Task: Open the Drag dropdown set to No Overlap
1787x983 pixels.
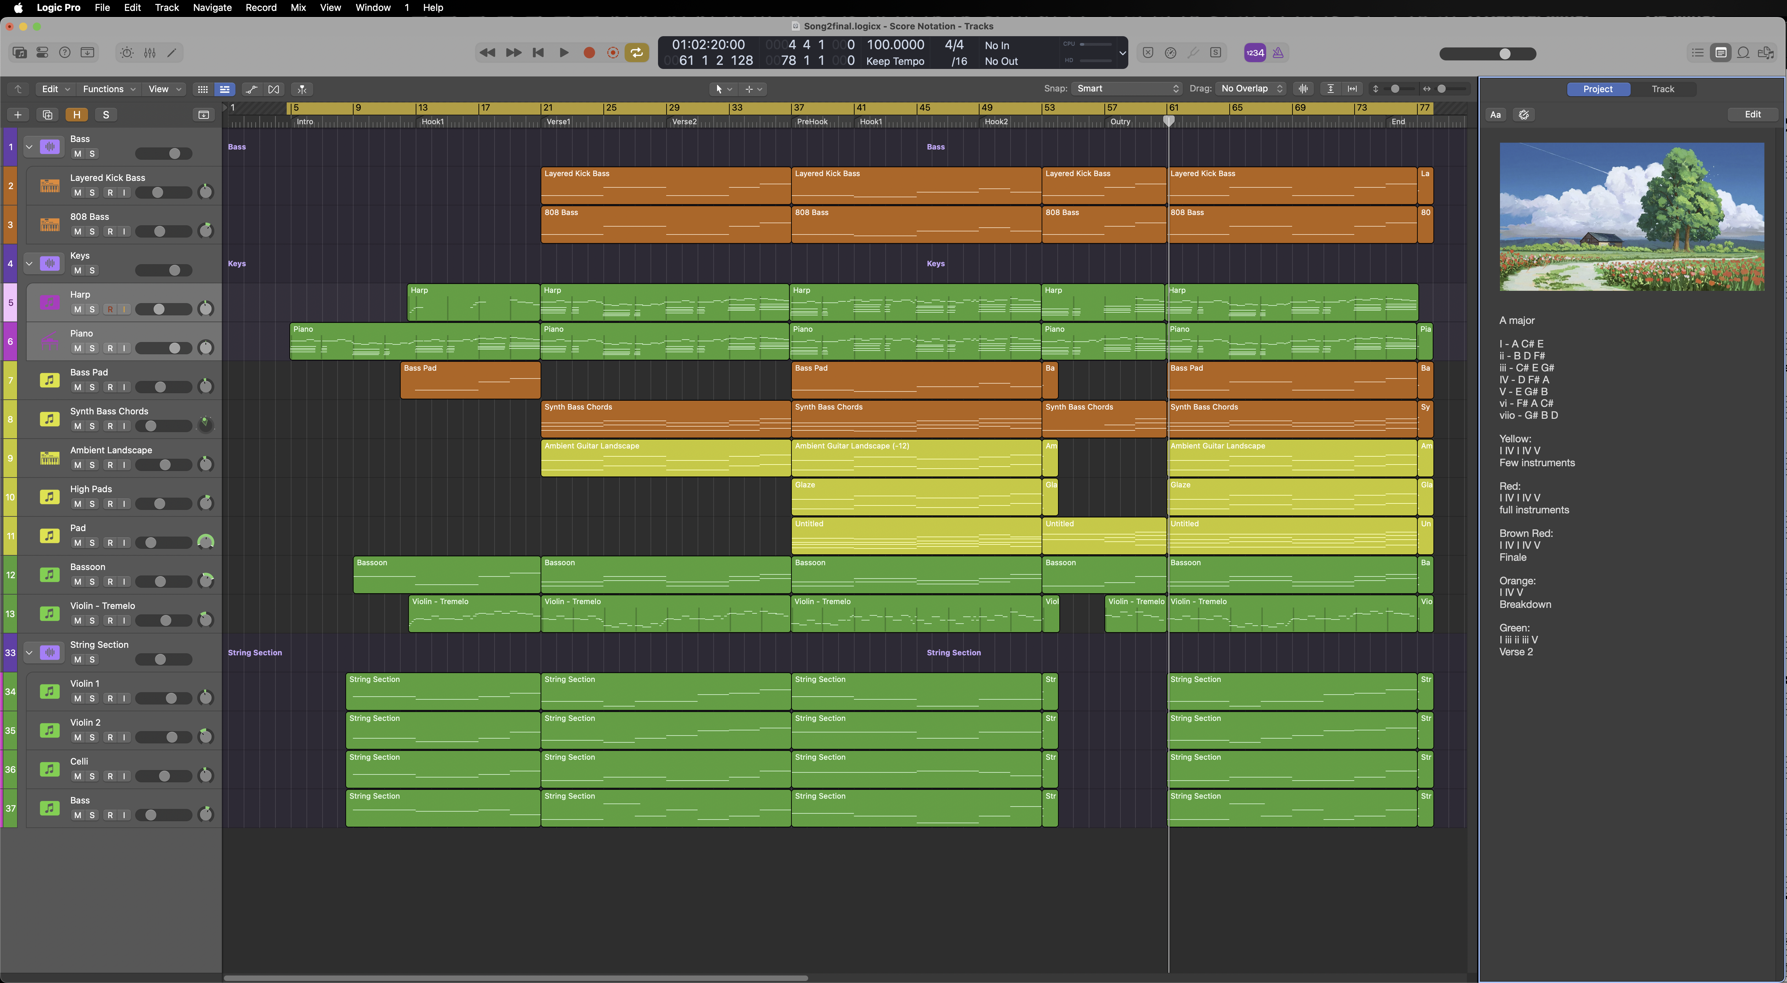Action: (1252, 89)
